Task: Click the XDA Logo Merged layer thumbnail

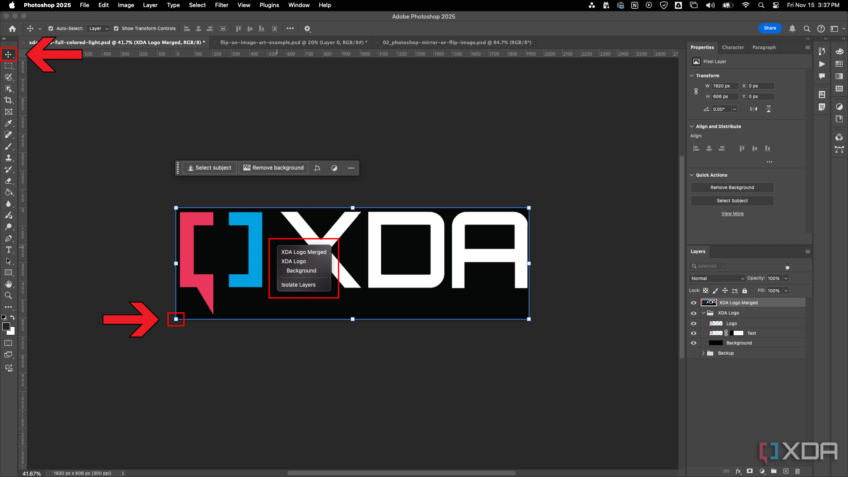Action: point(708,303)
